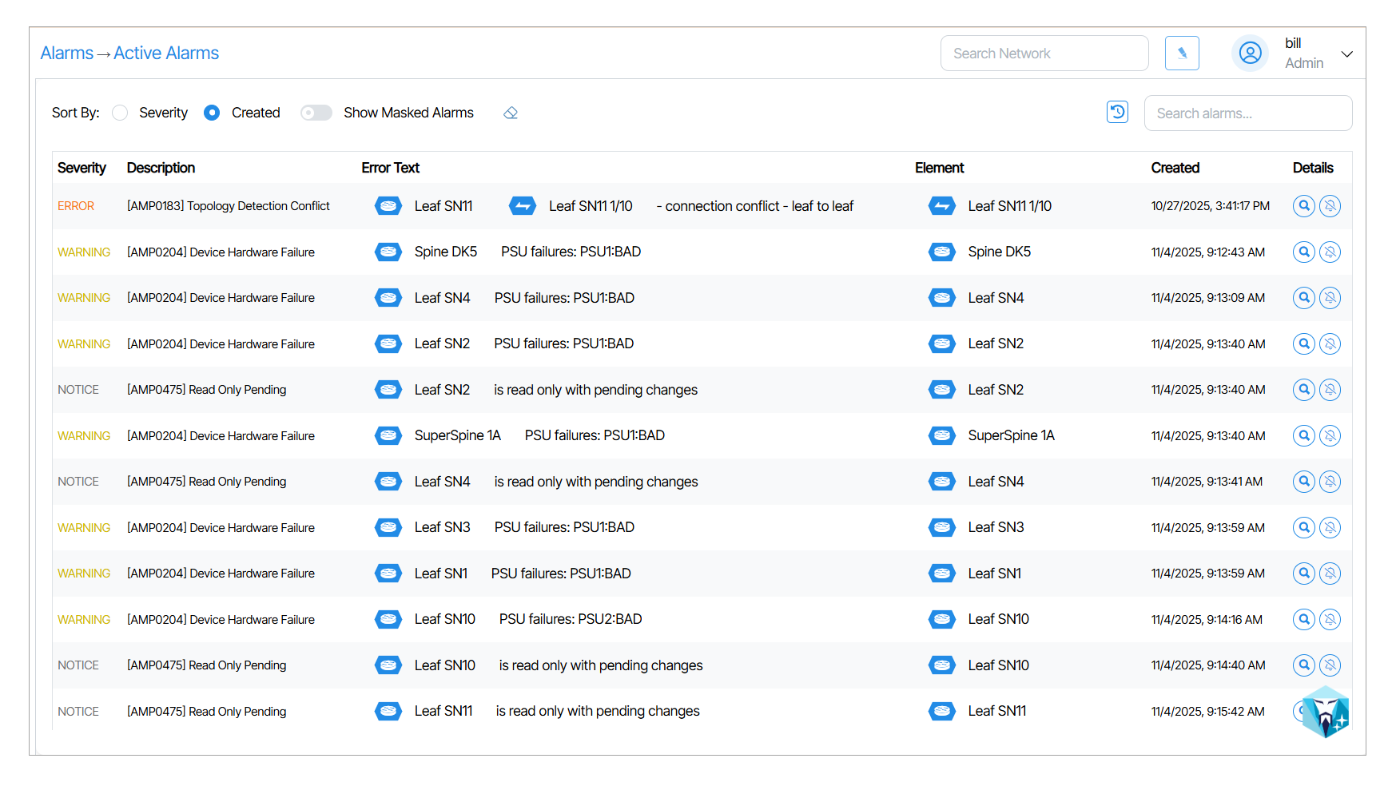1396x786 pixels.
Task: Click the Search alarms input box
Action: click(x=1247, y=113)
